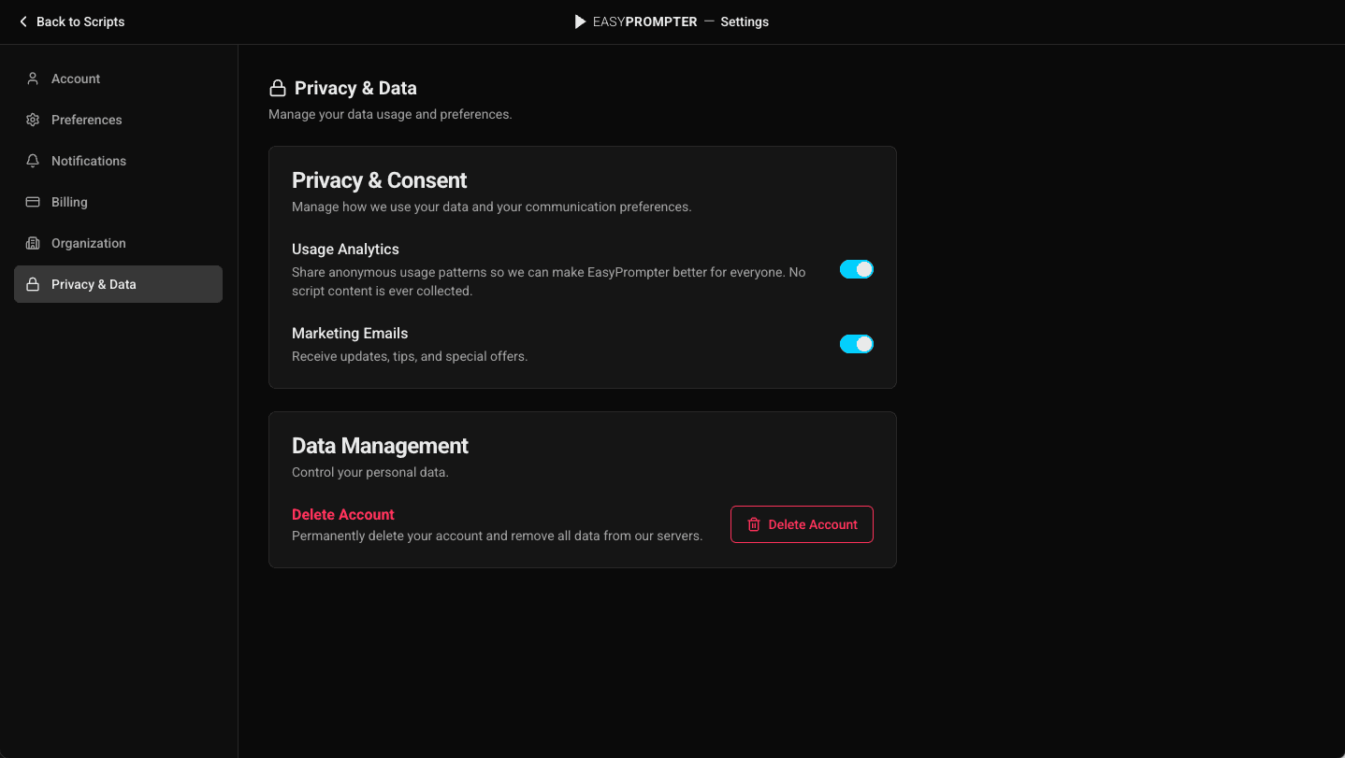The height and width of the screenshot is (758, 1345).
Task: Click the Account person icon in sidebar
Action: click(x=33, y=79)
